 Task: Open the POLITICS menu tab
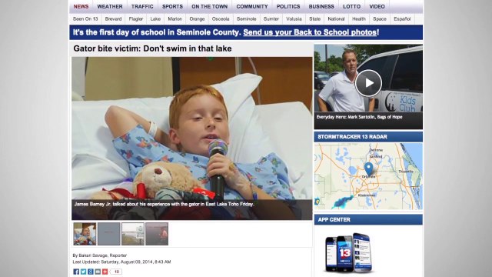pos(288,7)
